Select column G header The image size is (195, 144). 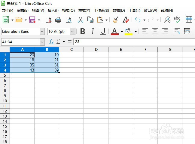coord(170,50)
